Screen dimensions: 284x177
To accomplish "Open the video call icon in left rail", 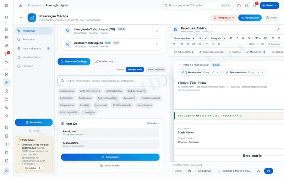I will (7, 62).
